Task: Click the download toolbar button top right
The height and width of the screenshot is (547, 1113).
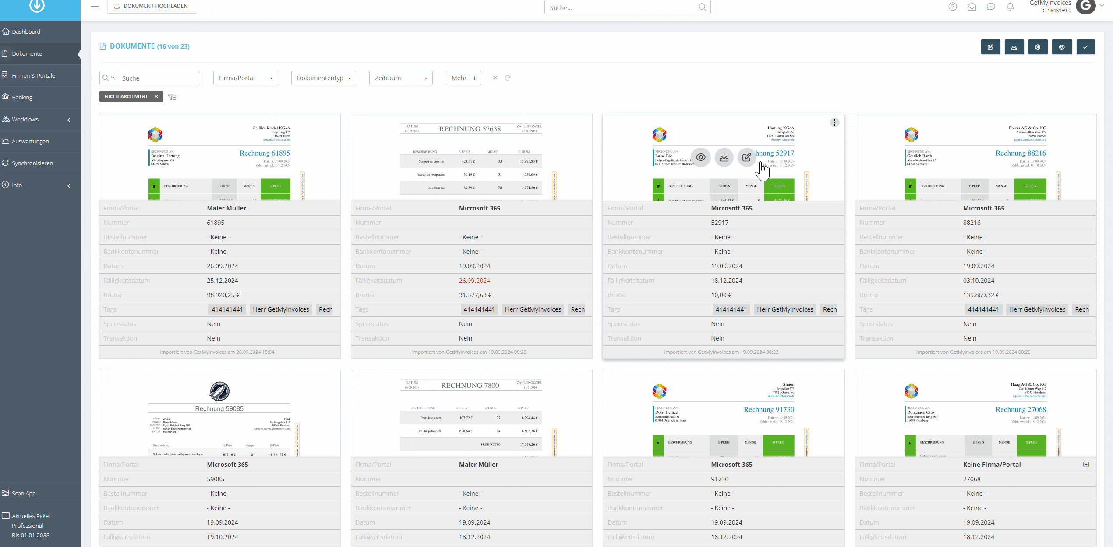Action: 1014,47
